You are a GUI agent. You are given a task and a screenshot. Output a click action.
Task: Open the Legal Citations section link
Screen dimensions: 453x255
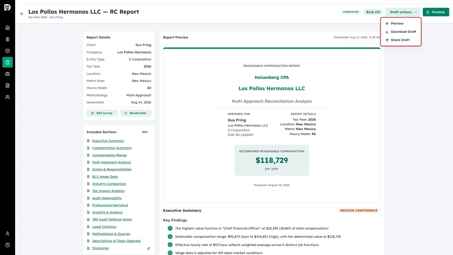point(104,227)
